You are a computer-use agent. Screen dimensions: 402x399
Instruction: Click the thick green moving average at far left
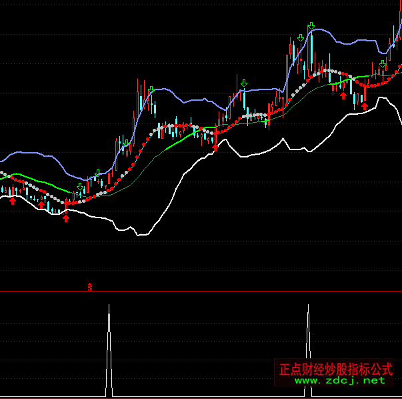[27, 178]
